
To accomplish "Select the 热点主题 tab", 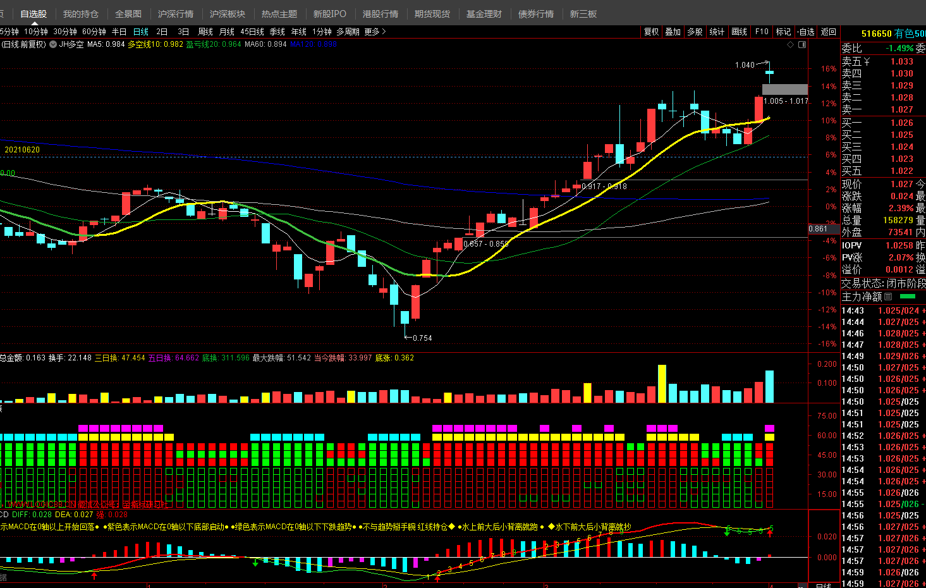I will tap(279, 14).
